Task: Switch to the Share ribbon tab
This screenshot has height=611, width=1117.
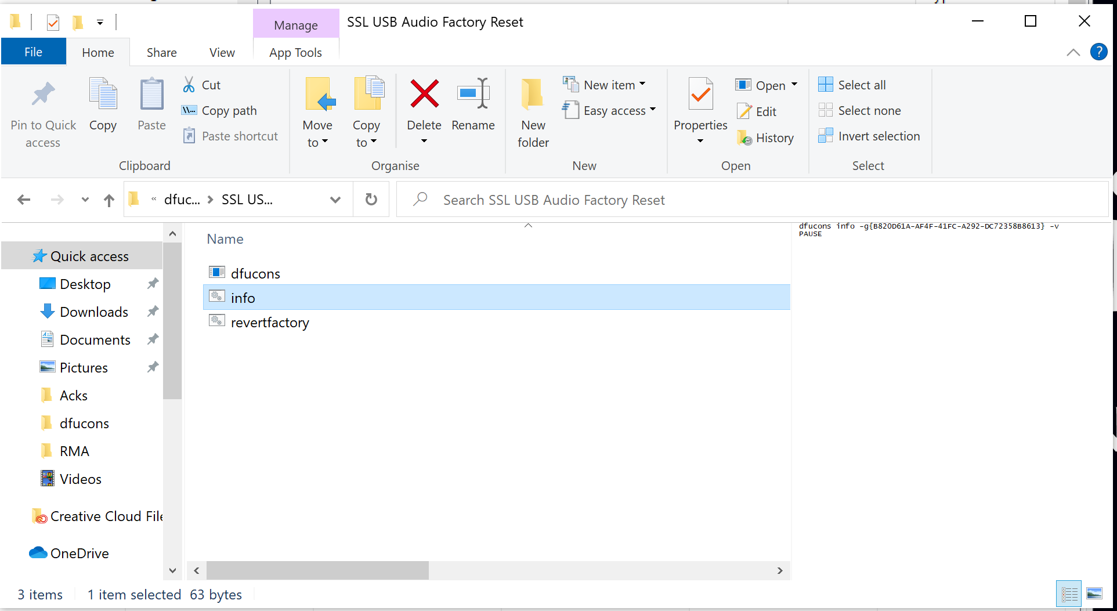Action: click(162, 52)
